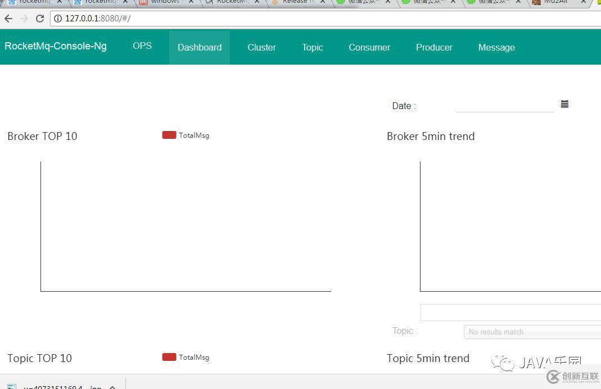This screenshot has height=389, width=601.
Task: Click the "Date :" label
Action: (x=404, y=106)
